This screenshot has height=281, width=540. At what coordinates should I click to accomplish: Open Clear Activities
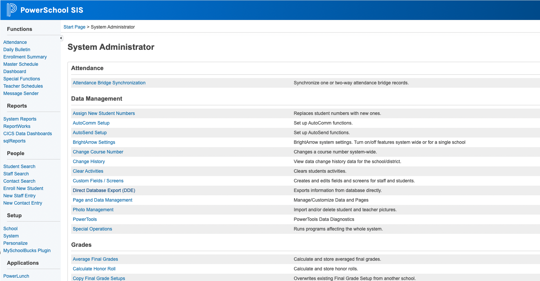coord(88,171)
